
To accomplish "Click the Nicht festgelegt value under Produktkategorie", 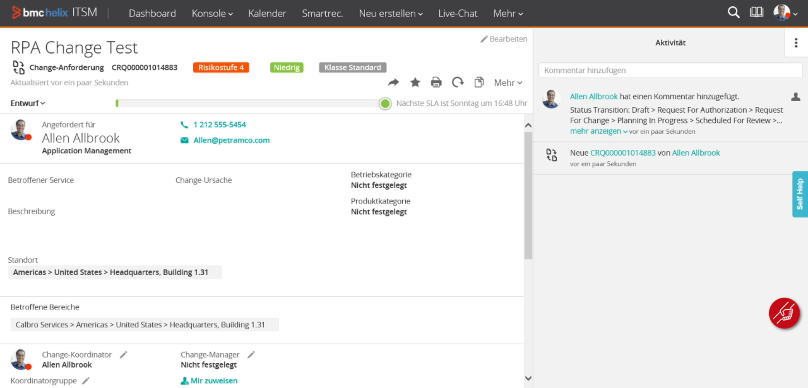I will tap(379, 212).
